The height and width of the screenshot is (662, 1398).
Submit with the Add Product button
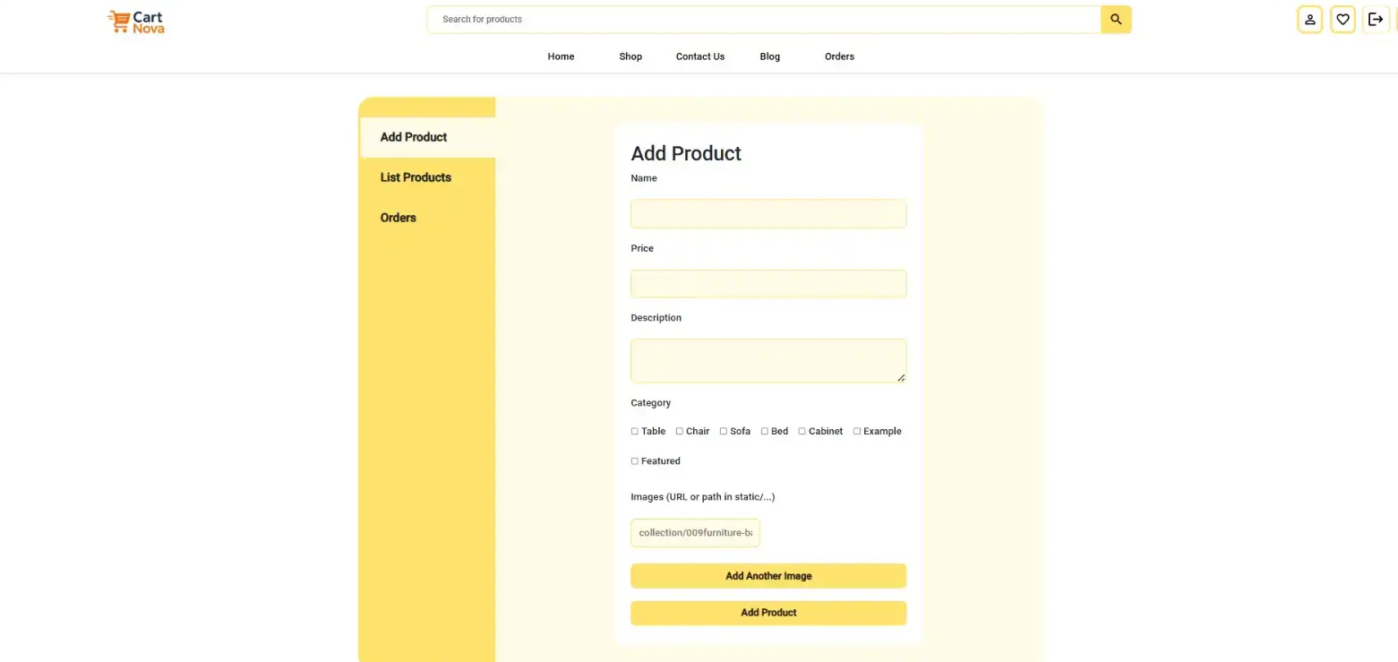[768, 613]
